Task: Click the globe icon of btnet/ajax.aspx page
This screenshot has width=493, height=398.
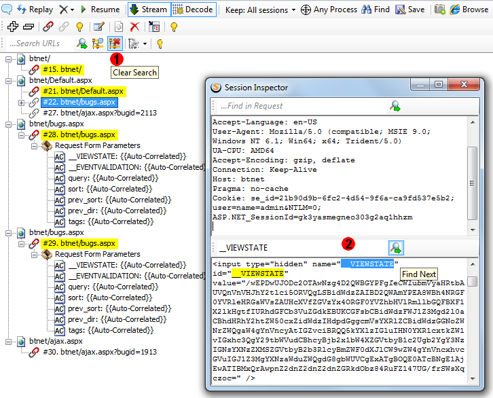Action: [21, 342]
